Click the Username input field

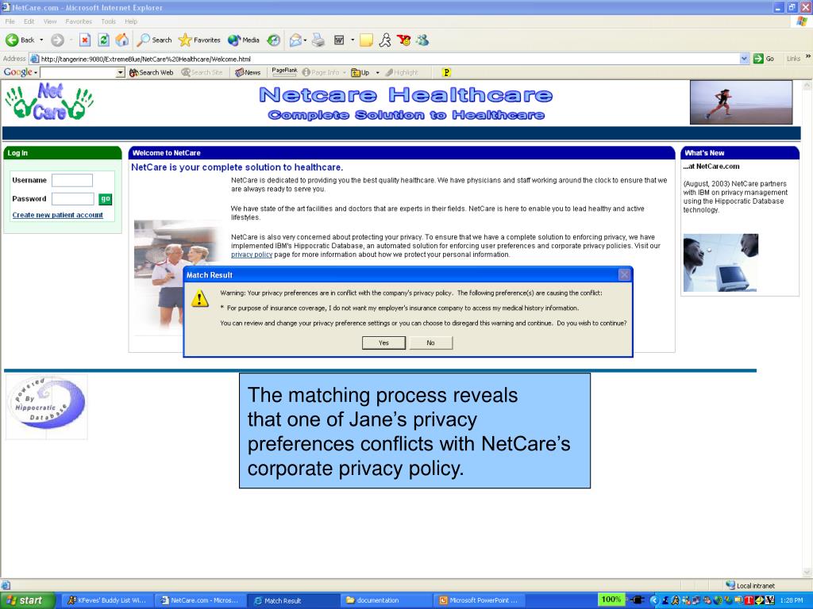pos(72,180)
